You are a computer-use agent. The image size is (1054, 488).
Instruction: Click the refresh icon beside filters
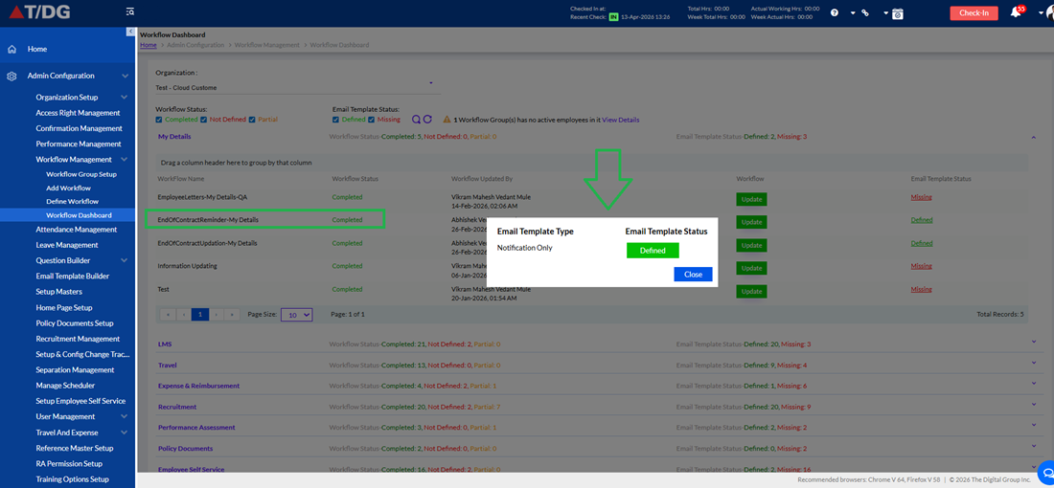[x=427, y=120]
